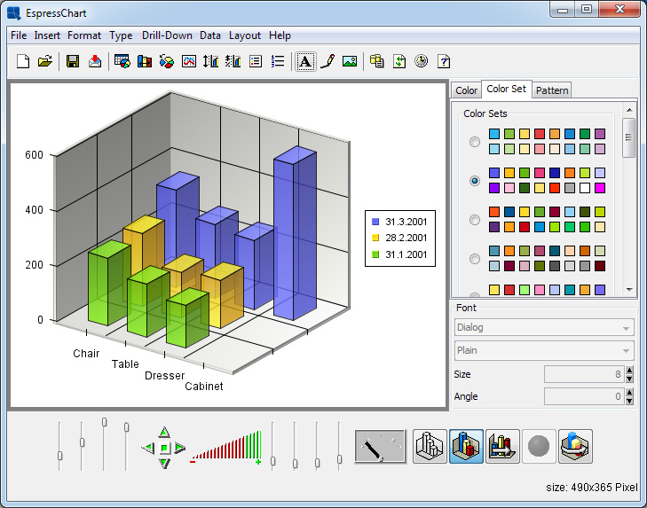
Task: Switch to the Color tab
Action: pos(466,90)
